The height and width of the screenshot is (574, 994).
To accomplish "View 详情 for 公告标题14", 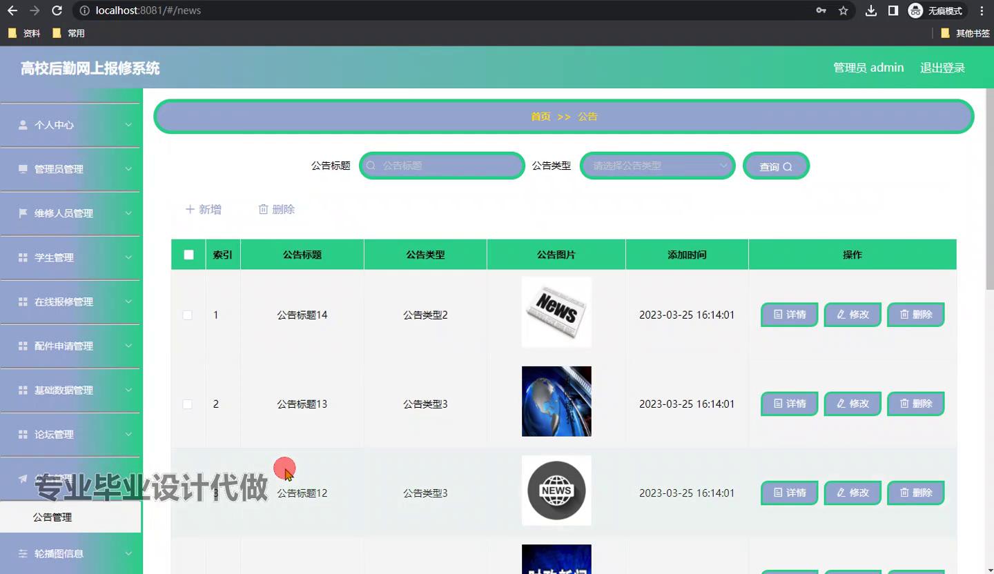I will click(x=790, y=315).
